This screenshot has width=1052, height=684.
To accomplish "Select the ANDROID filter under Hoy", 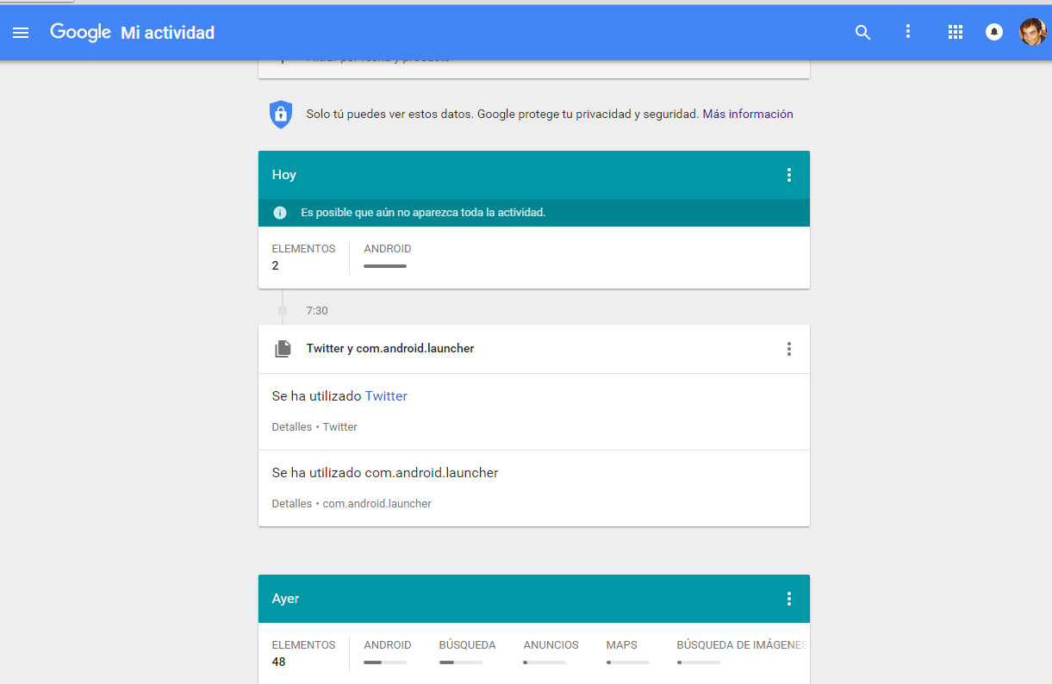I will point(387,249).
